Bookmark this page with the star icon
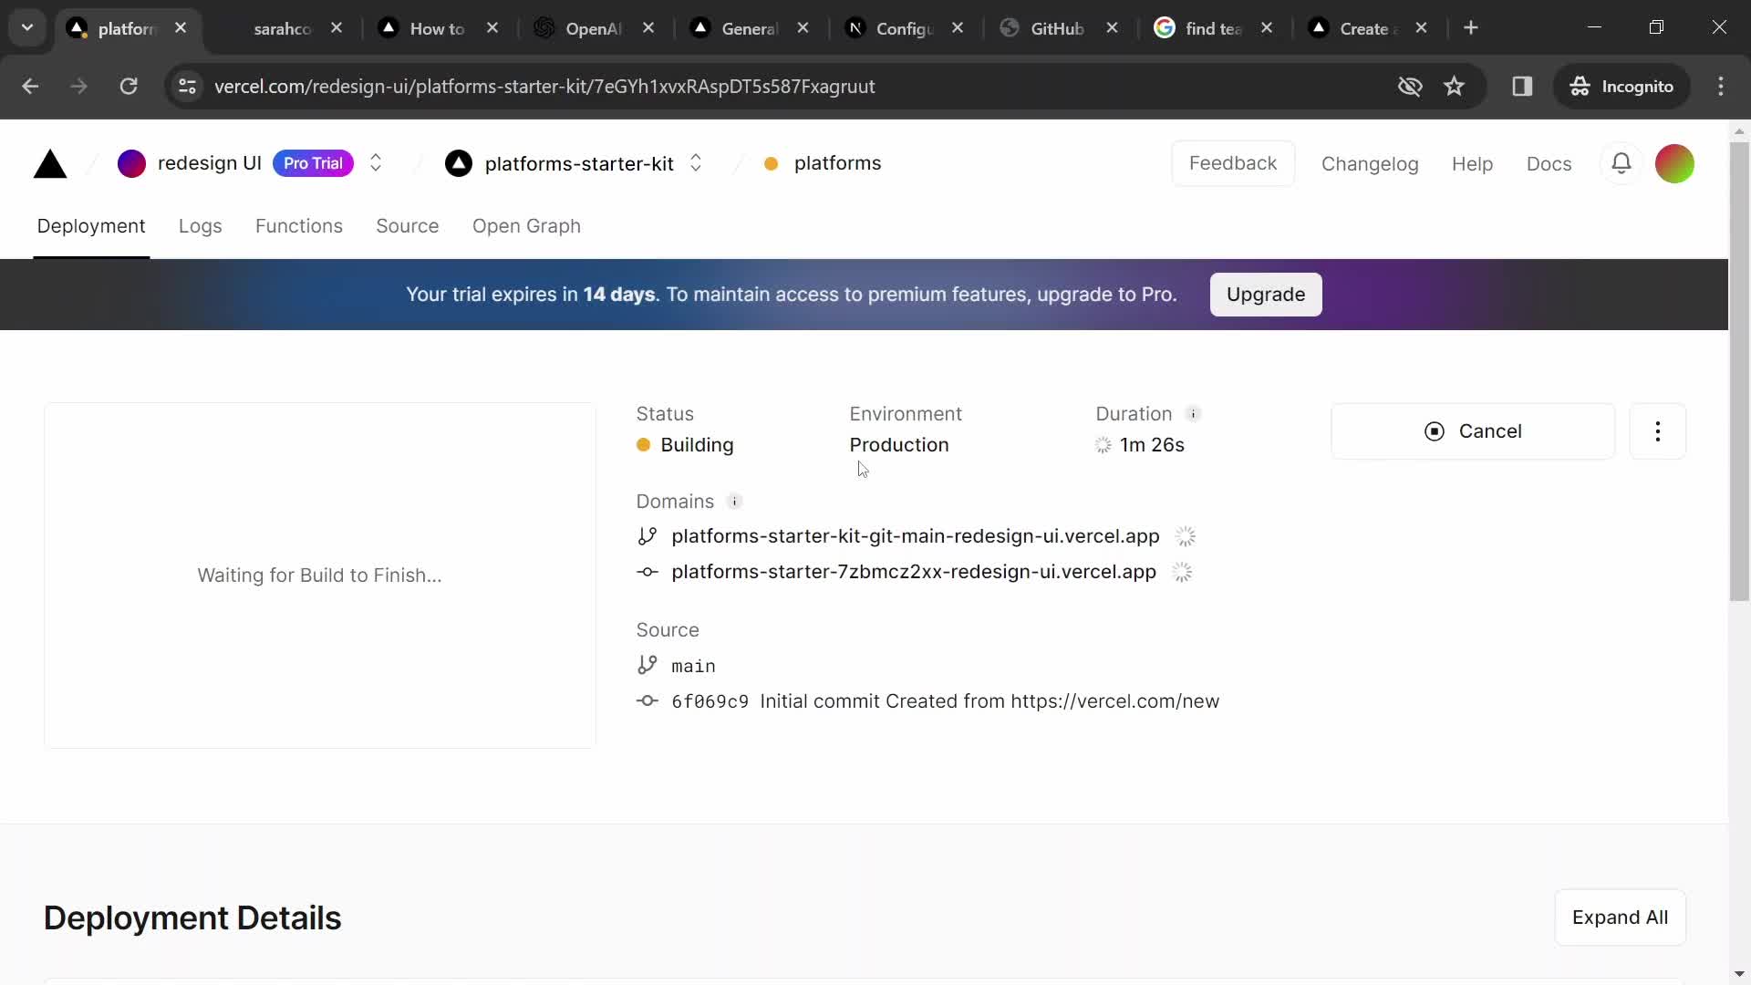This screenshot has width=1751, height=985. 1454,87
